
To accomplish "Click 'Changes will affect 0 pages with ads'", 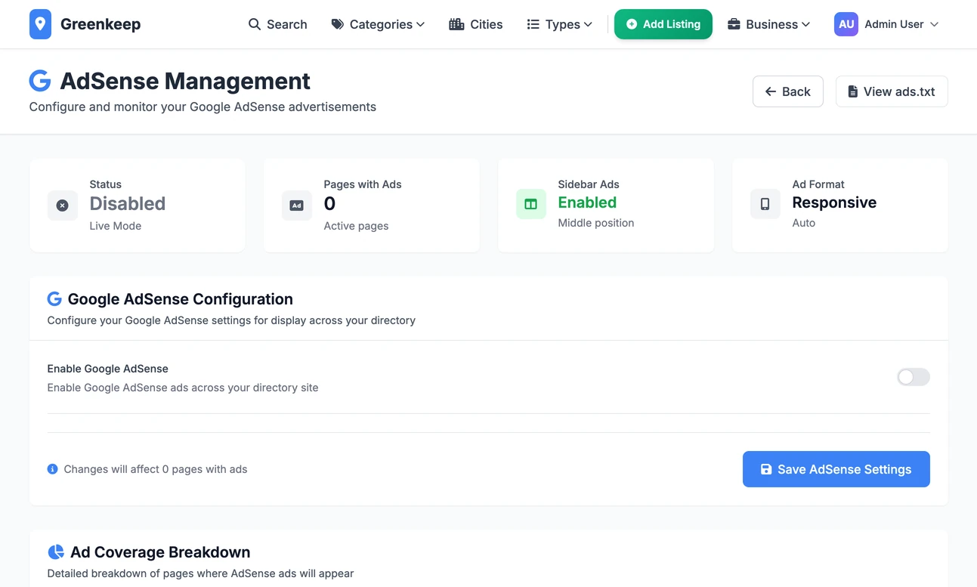I will coord(156,469).
